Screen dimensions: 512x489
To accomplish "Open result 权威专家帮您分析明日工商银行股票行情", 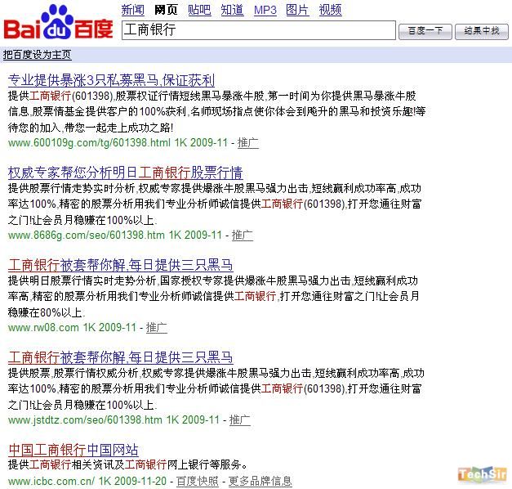I will 126,173.
